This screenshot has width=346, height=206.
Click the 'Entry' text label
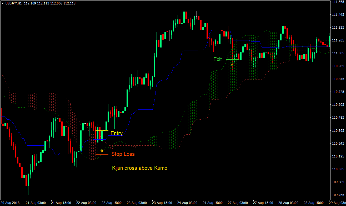pos(116,134)
